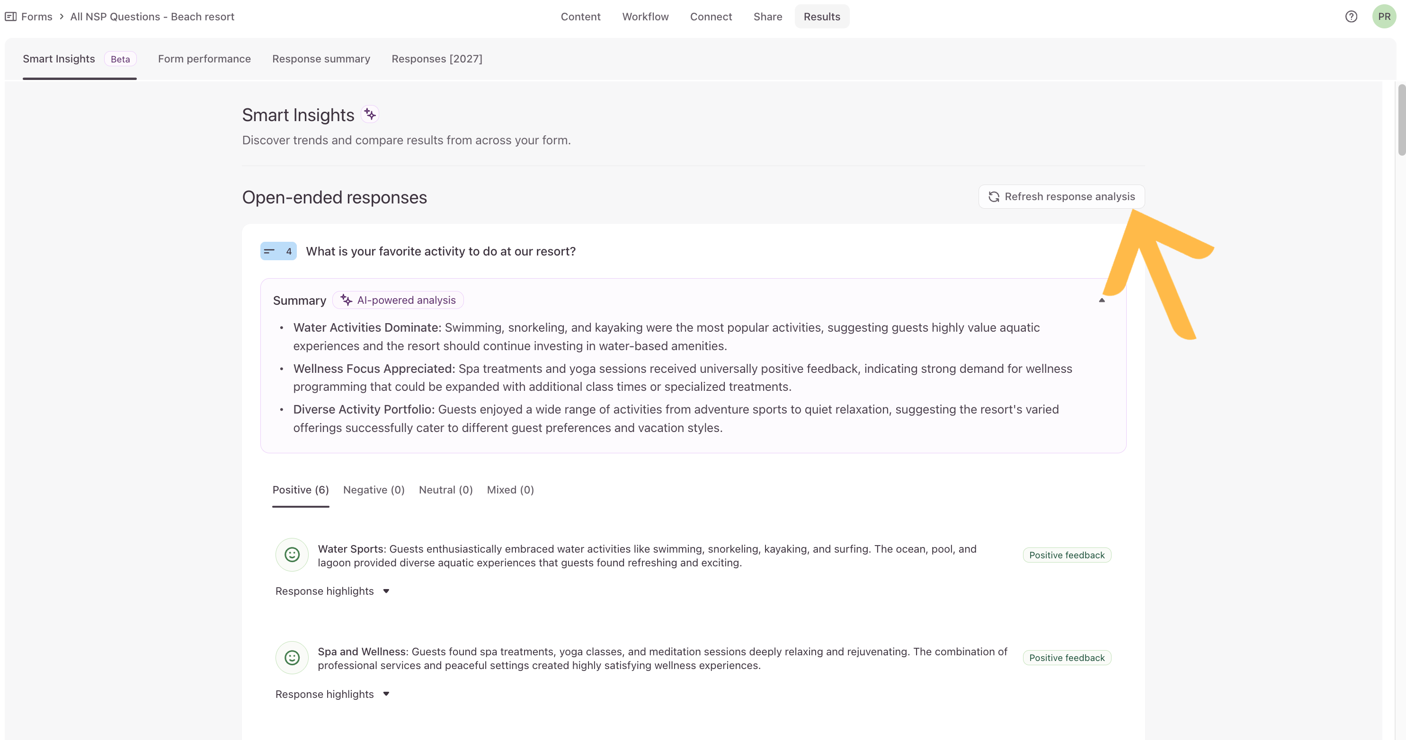Click the question 'What is your favorite activity' text

click(x=440, y=251)
